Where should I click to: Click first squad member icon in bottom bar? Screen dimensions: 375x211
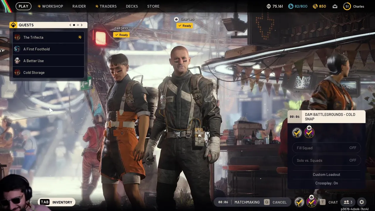point(299,202)
